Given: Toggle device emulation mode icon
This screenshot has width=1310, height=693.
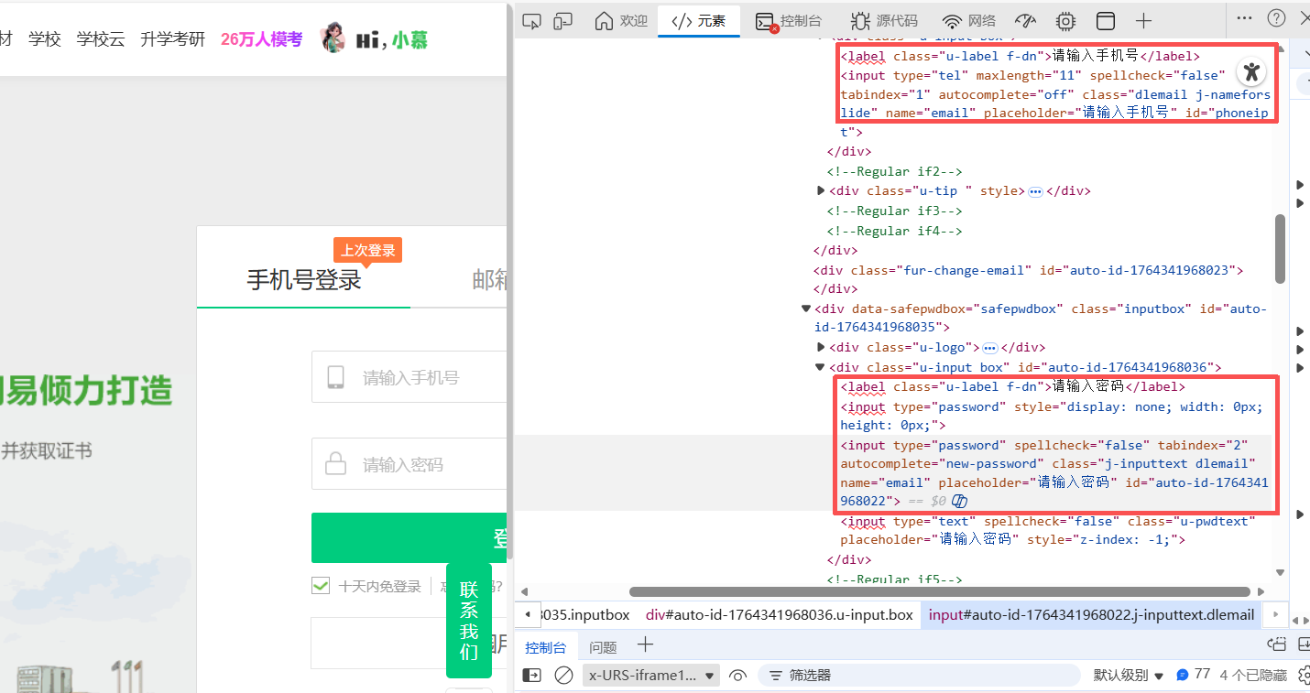Looking at the screenshot, I should (562, 20).
